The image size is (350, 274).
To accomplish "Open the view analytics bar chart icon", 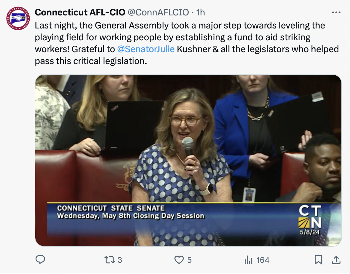I will tap(248, 260).
